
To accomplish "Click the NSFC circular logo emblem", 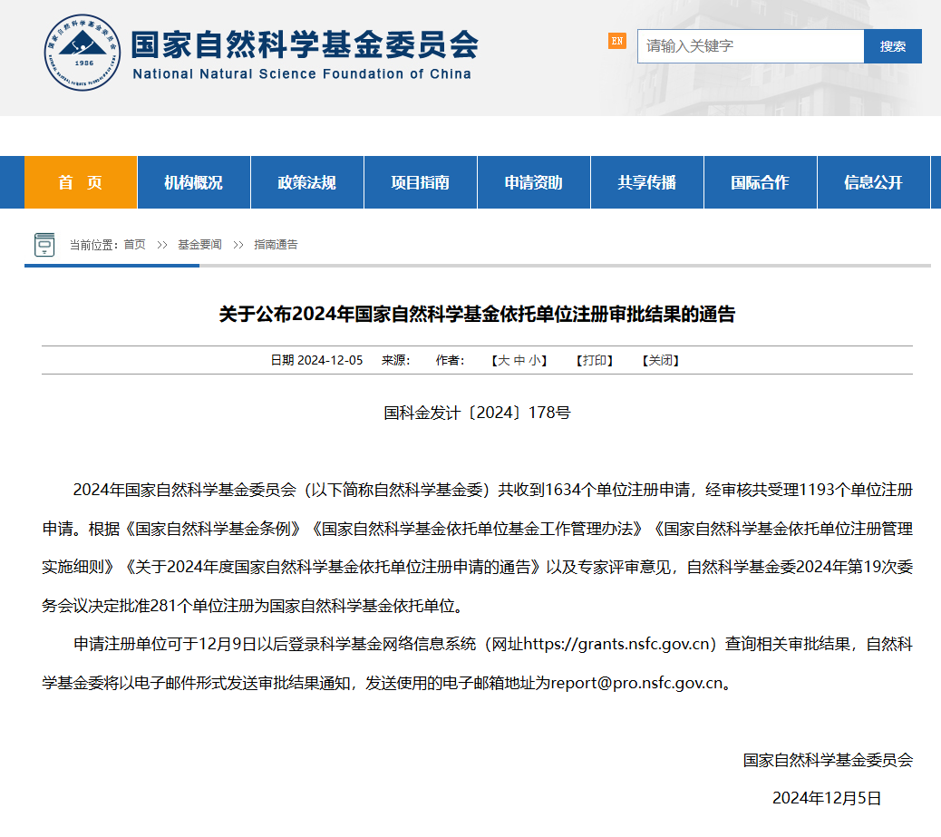I will click(82, 53).
